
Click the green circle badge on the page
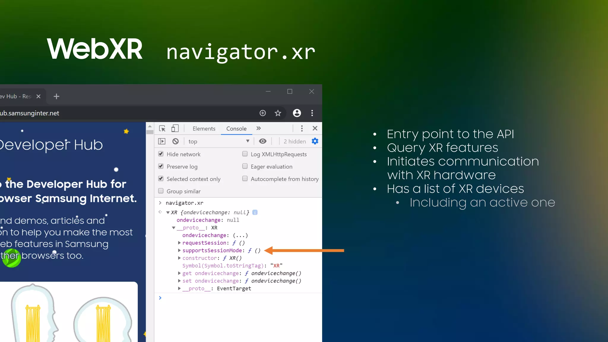pyautogui.click(x=11, y=258)
